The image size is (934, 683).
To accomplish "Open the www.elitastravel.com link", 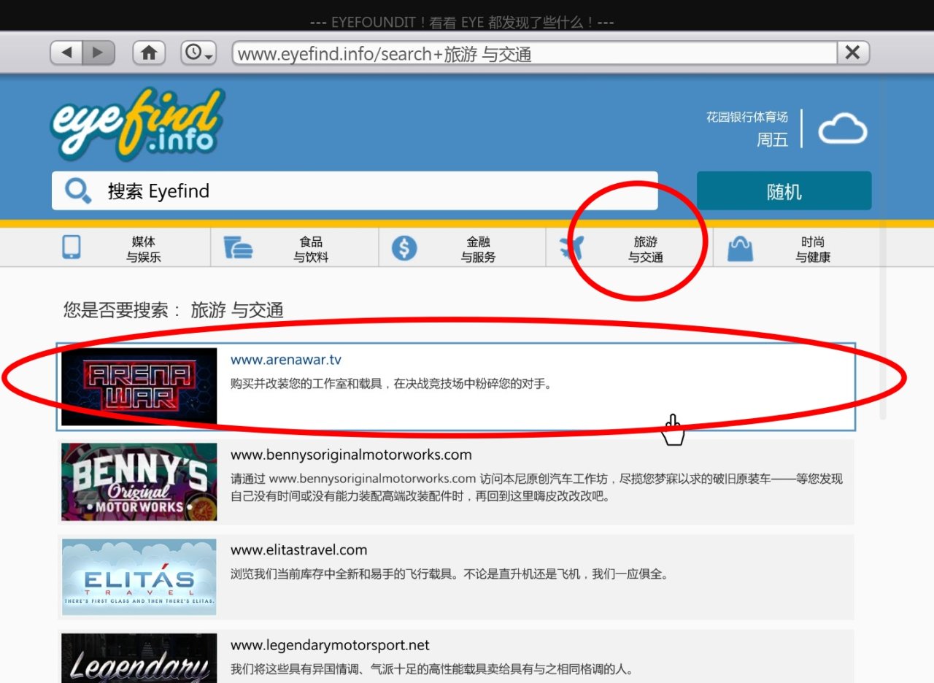I will [x=299, y=550].
